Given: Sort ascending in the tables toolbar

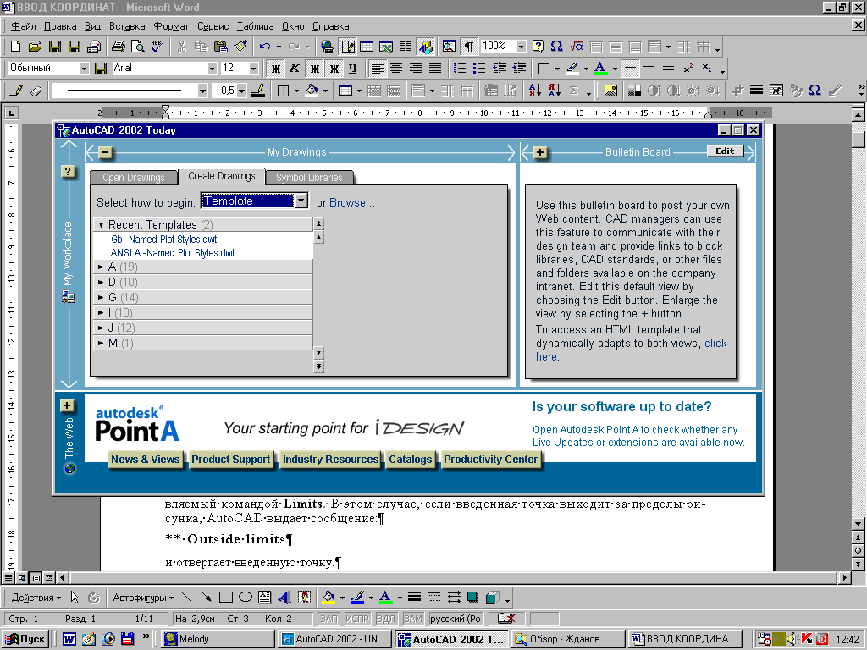Looking at the screenshot, I should (x=535, y=91).
